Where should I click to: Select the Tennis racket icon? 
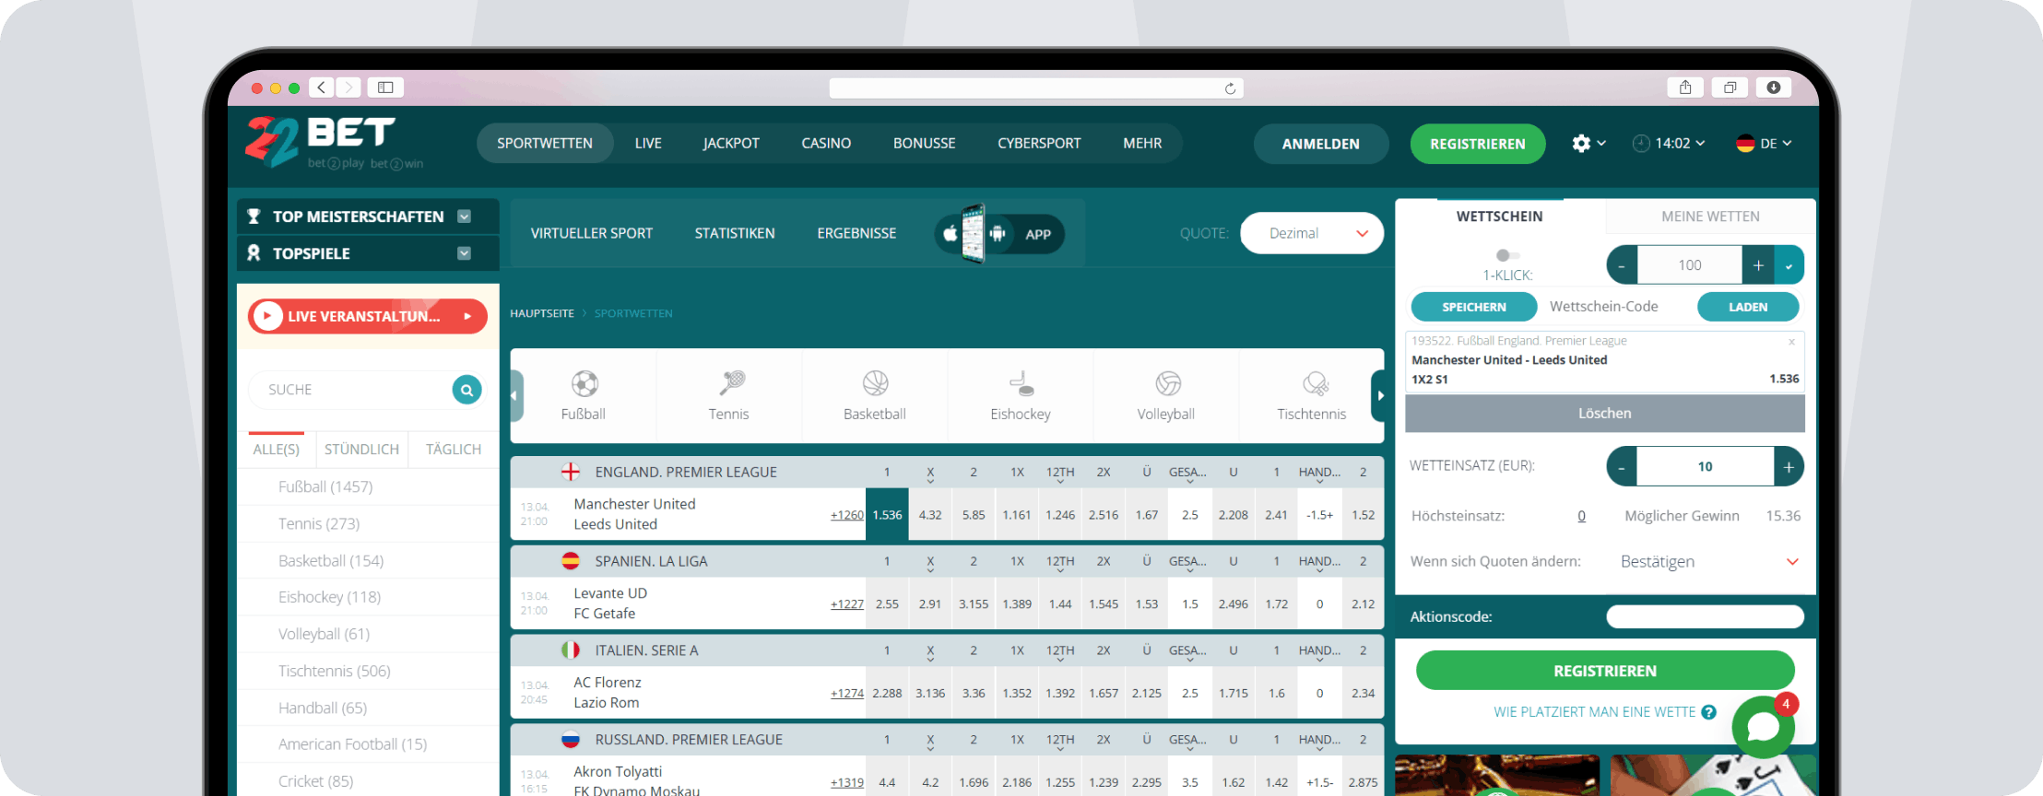tap(731, 382)
